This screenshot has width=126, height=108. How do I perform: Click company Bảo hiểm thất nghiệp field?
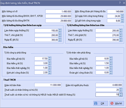(41, 68)
